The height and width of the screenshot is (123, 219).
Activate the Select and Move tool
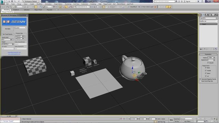pyautogui.click(x=36, y=7)
